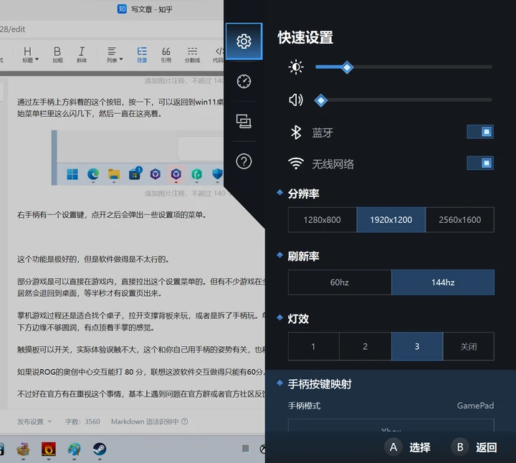Click the 分辨率 section label
This screenshot has width=516, height=463.
pyautogui.click(x=303, y=194)
